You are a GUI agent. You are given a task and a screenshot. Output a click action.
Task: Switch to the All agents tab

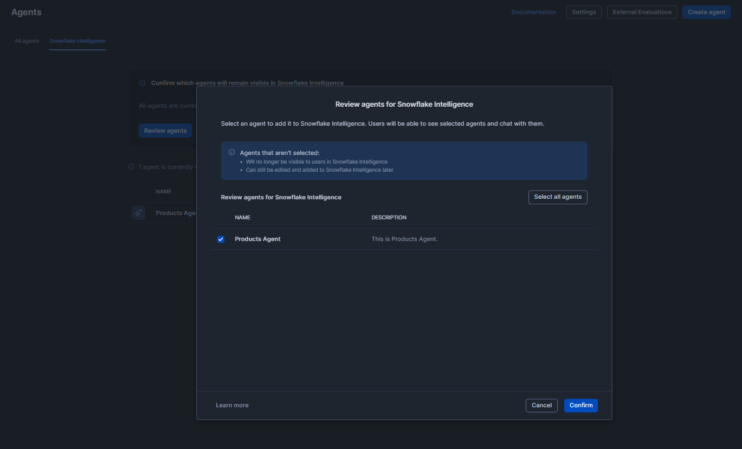point(26,41)
